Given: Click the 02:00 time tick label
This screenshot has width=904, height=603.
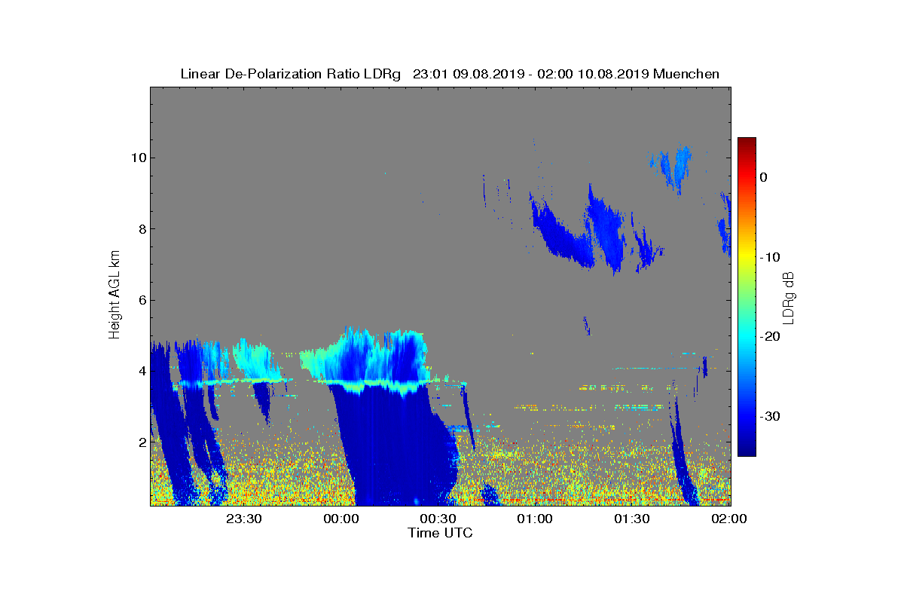Looking at the screenshot, I should click(729, 519).
